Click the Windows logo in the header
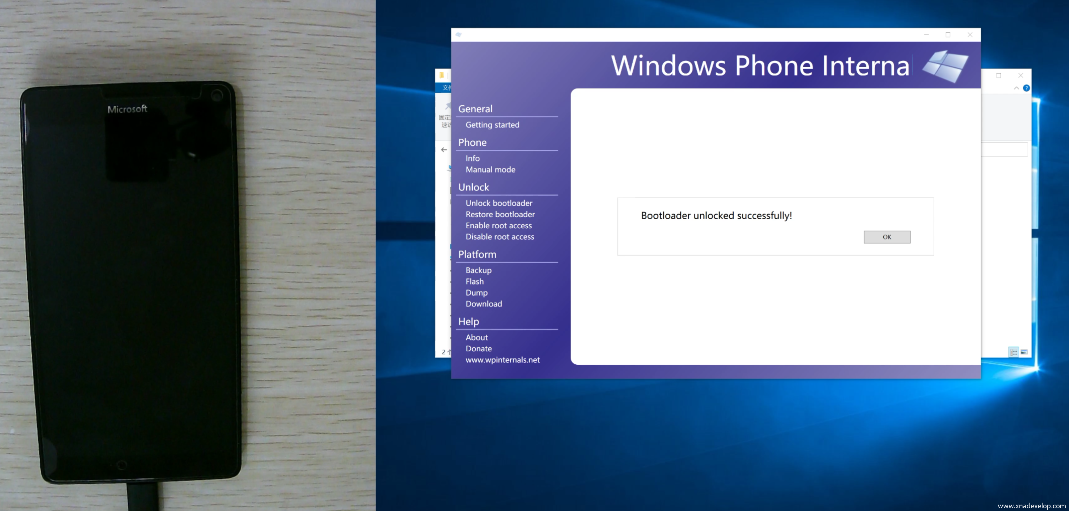Screen dimensions: 1069x511 coord(945,66)
